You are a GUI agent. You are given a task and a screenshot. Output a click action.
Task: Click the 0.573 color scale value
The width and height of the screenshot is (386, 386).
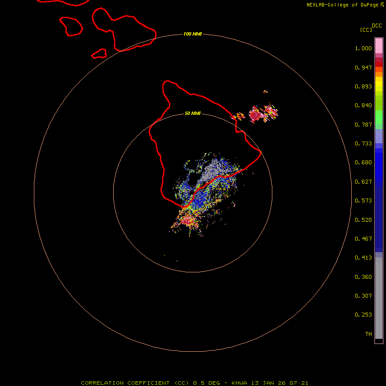(363, 201)
